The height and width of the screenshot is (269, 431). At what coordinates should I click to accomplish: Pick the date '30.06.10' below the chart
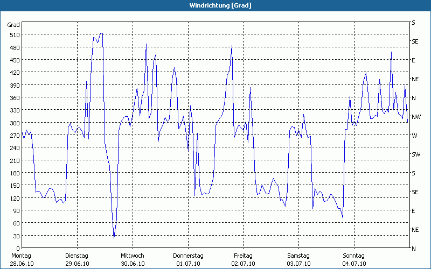point(133,264)
